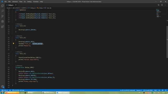The image size is (168, 94).
Task: Click line number 29 in the gutter
Action: (9, 44)
